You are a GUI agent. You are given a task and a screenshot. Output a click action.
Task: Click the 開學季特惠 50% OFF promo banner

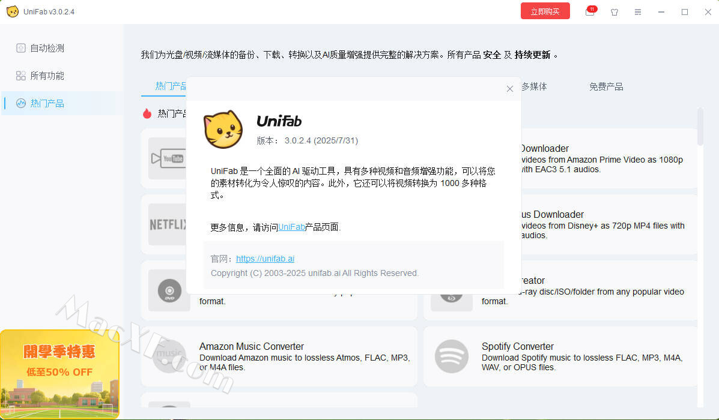59,374
